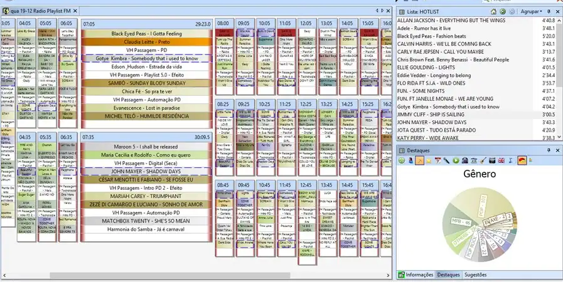563x282 pixels.
Task: Toggle the highlighted red-yellow genre chart button
Action: pyautogui.click(x=522, y=160)
